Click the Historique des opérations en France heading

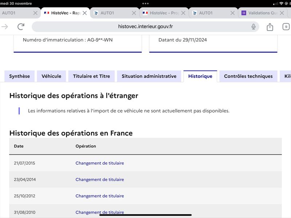click(x=71, y=133)
